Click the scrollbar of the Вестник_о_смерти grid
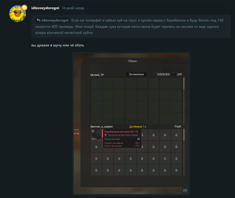Screen dimensions: 235x198 pyautogui.click(x=184, y=135)
